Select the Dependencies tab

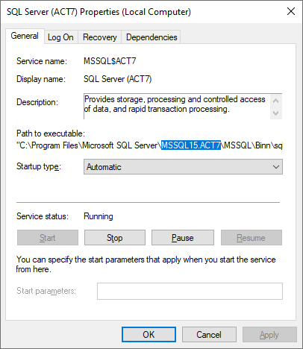click(151, 37)
